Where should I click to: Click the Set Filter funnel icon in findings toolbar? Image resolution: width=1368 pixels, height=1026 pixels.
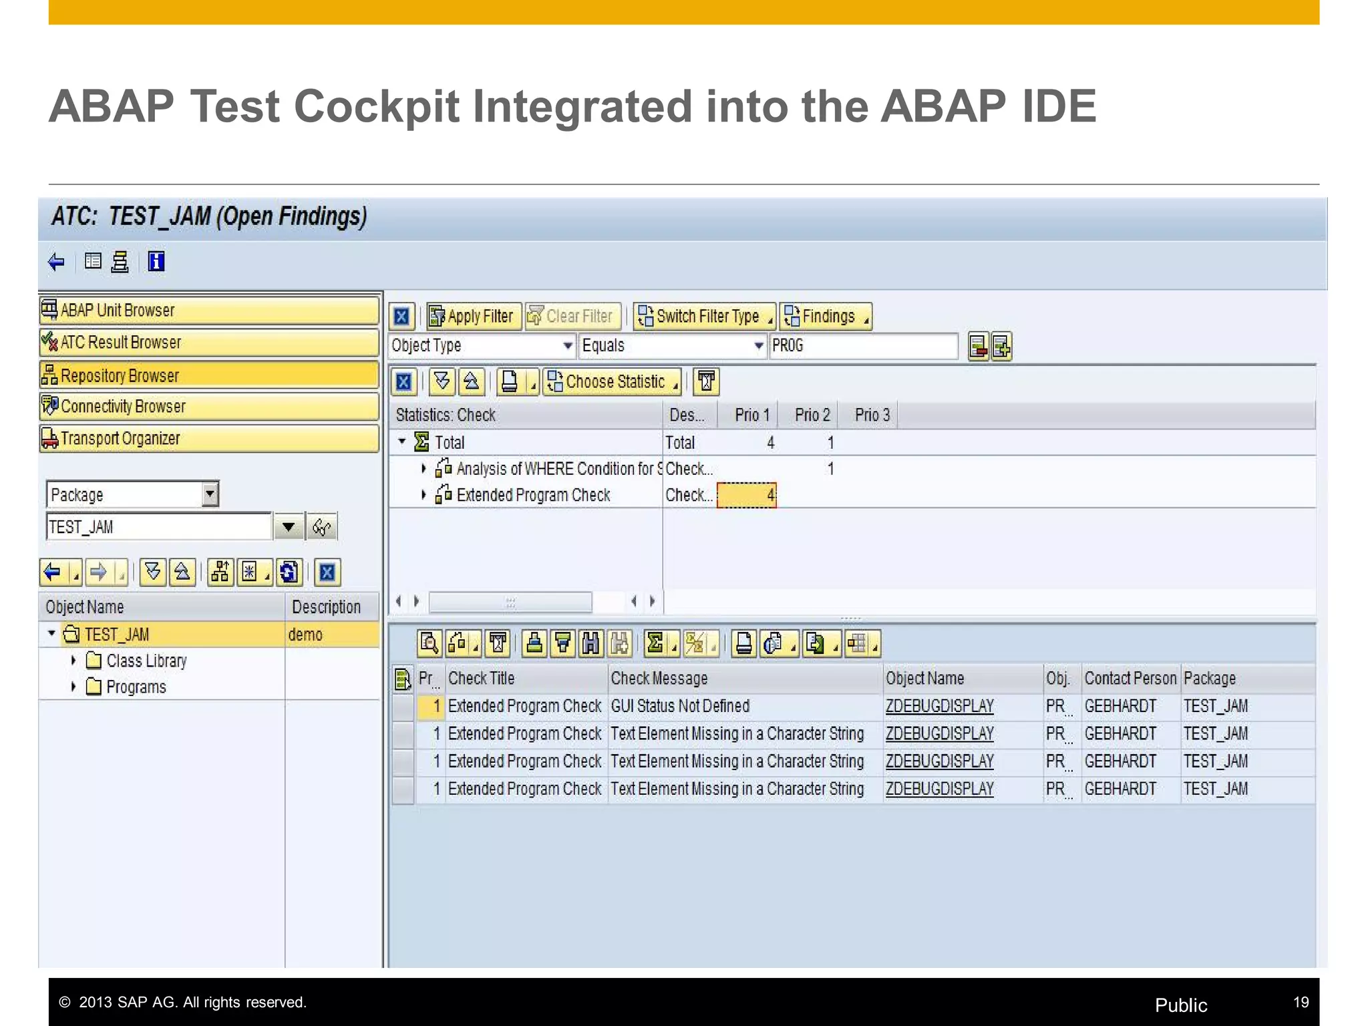coord(563,643)
